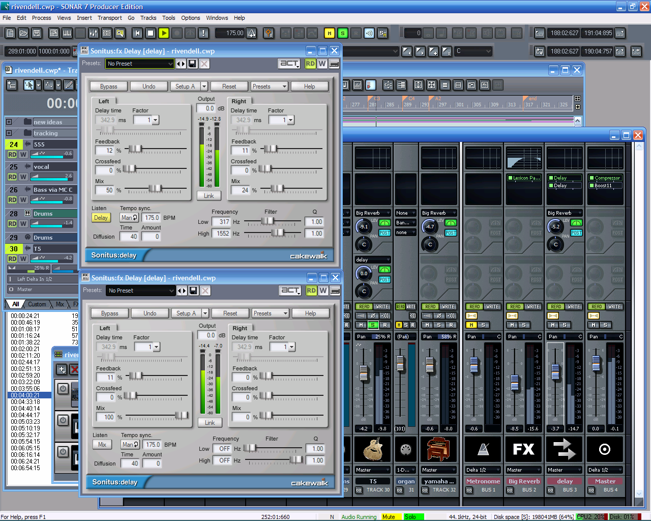Open the Transport menu
Screen dimensions: 651x521
pos(110,18)
